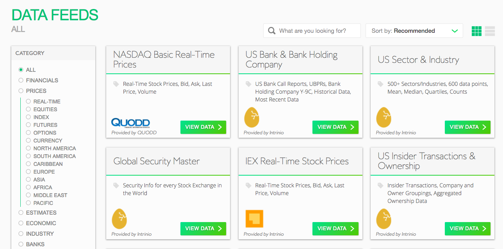Viewport: 503px width, 249px height.
Task: Click 'Insider Transactions, Company and Owner Groupings' description
Action: (430, 193)
